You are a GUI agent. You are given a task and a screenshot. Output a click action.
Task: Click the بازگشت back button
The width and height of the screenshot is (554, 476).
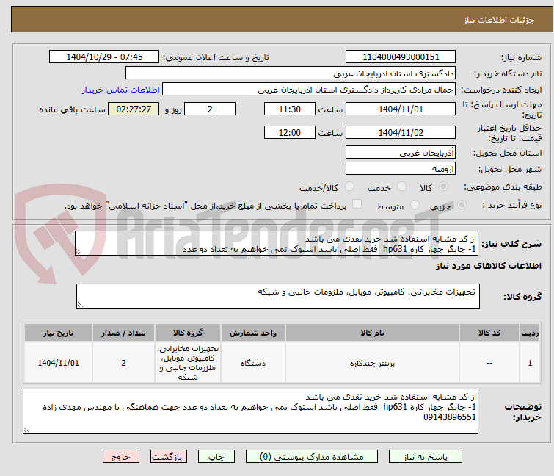pos(169,457)
